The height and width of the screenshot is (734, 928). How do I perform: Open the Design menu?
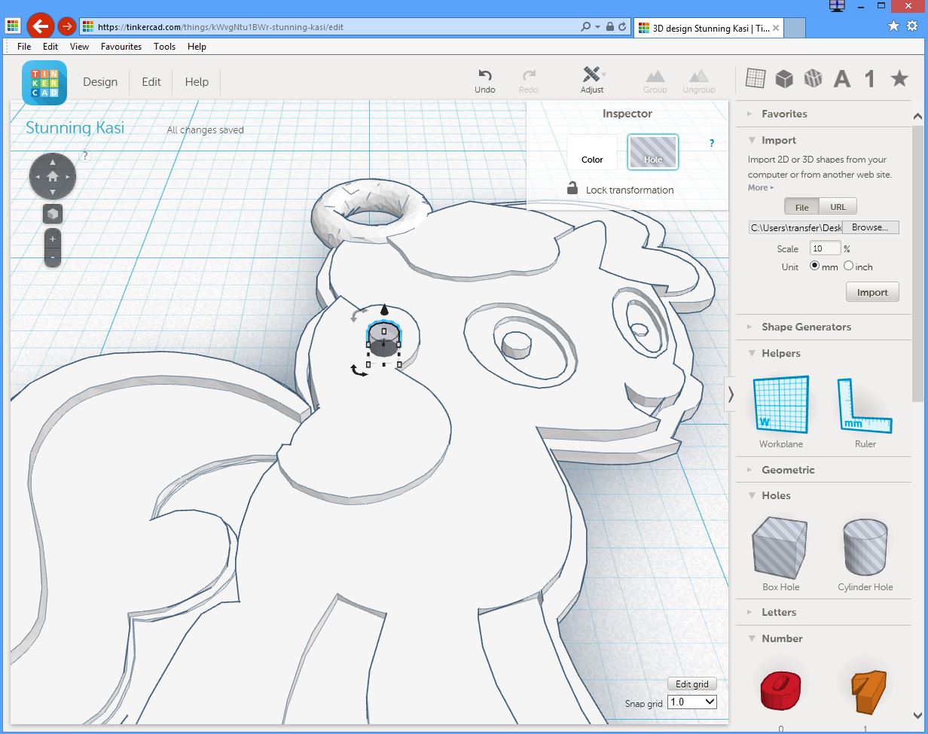pyautogui.click(x=100, y=82)
